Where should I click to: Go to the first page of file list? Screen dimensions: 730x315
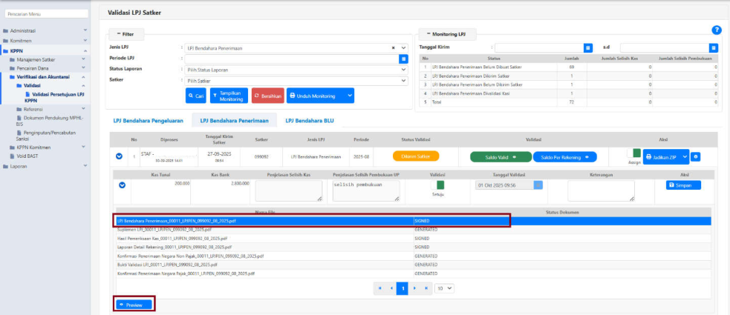coord(378,288)
